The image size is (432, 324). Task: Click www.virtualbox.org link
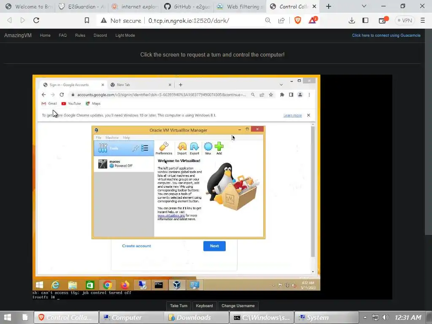(171, 216)
